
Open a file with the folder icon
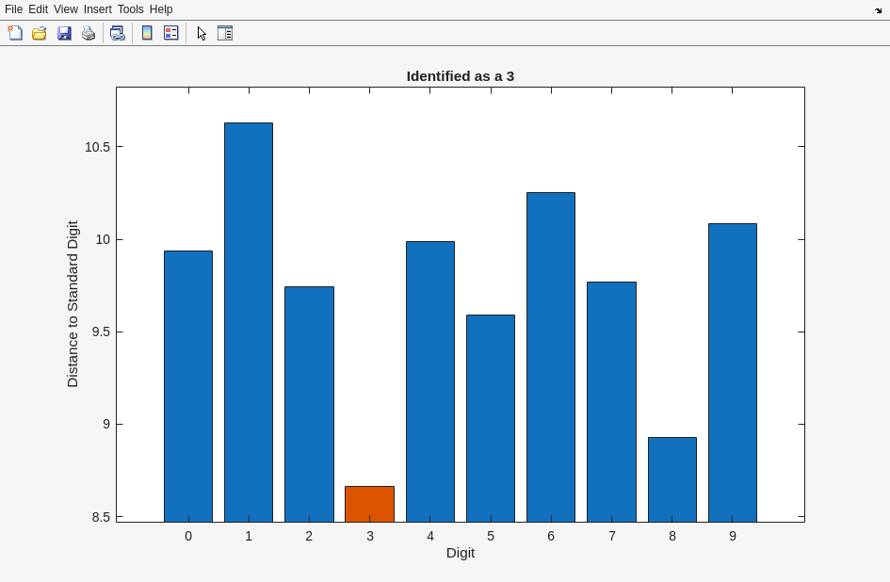[40, 33]
